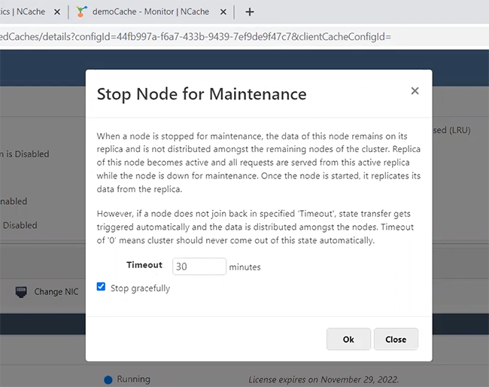
Task: Focus the Timeout minutes input field
Action: tap(199, 267)
